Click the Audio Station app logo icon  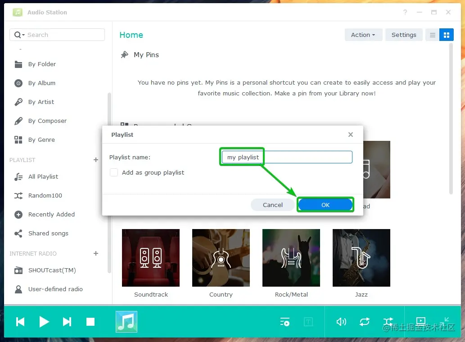[x=18, y=12]
